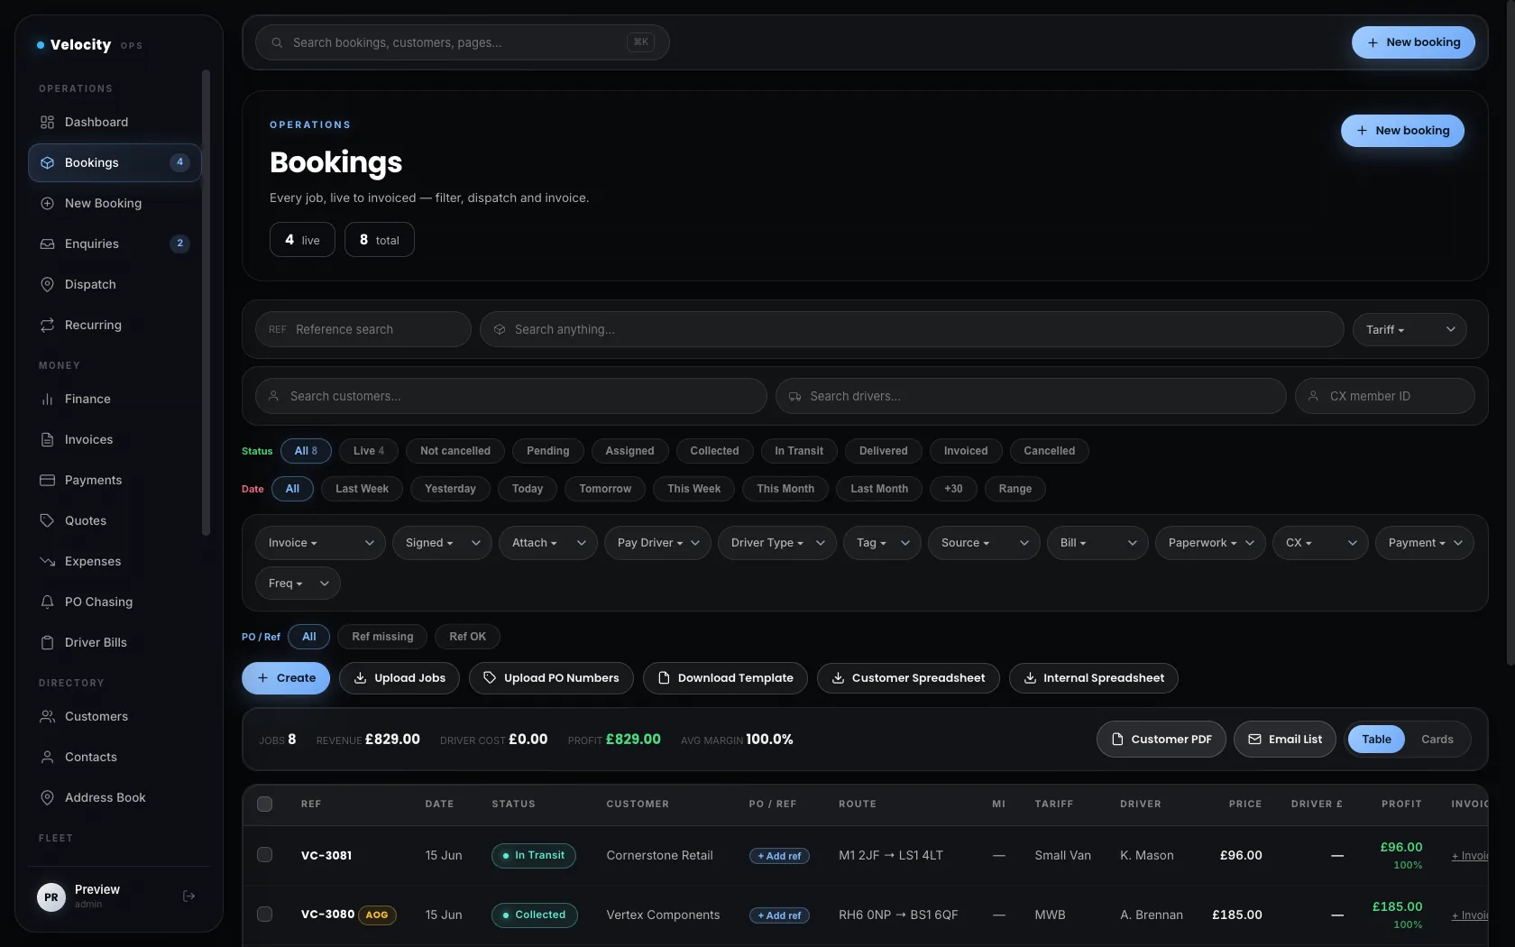
Task: Select the Ref OK filter
Action: (x=467, y=636)
